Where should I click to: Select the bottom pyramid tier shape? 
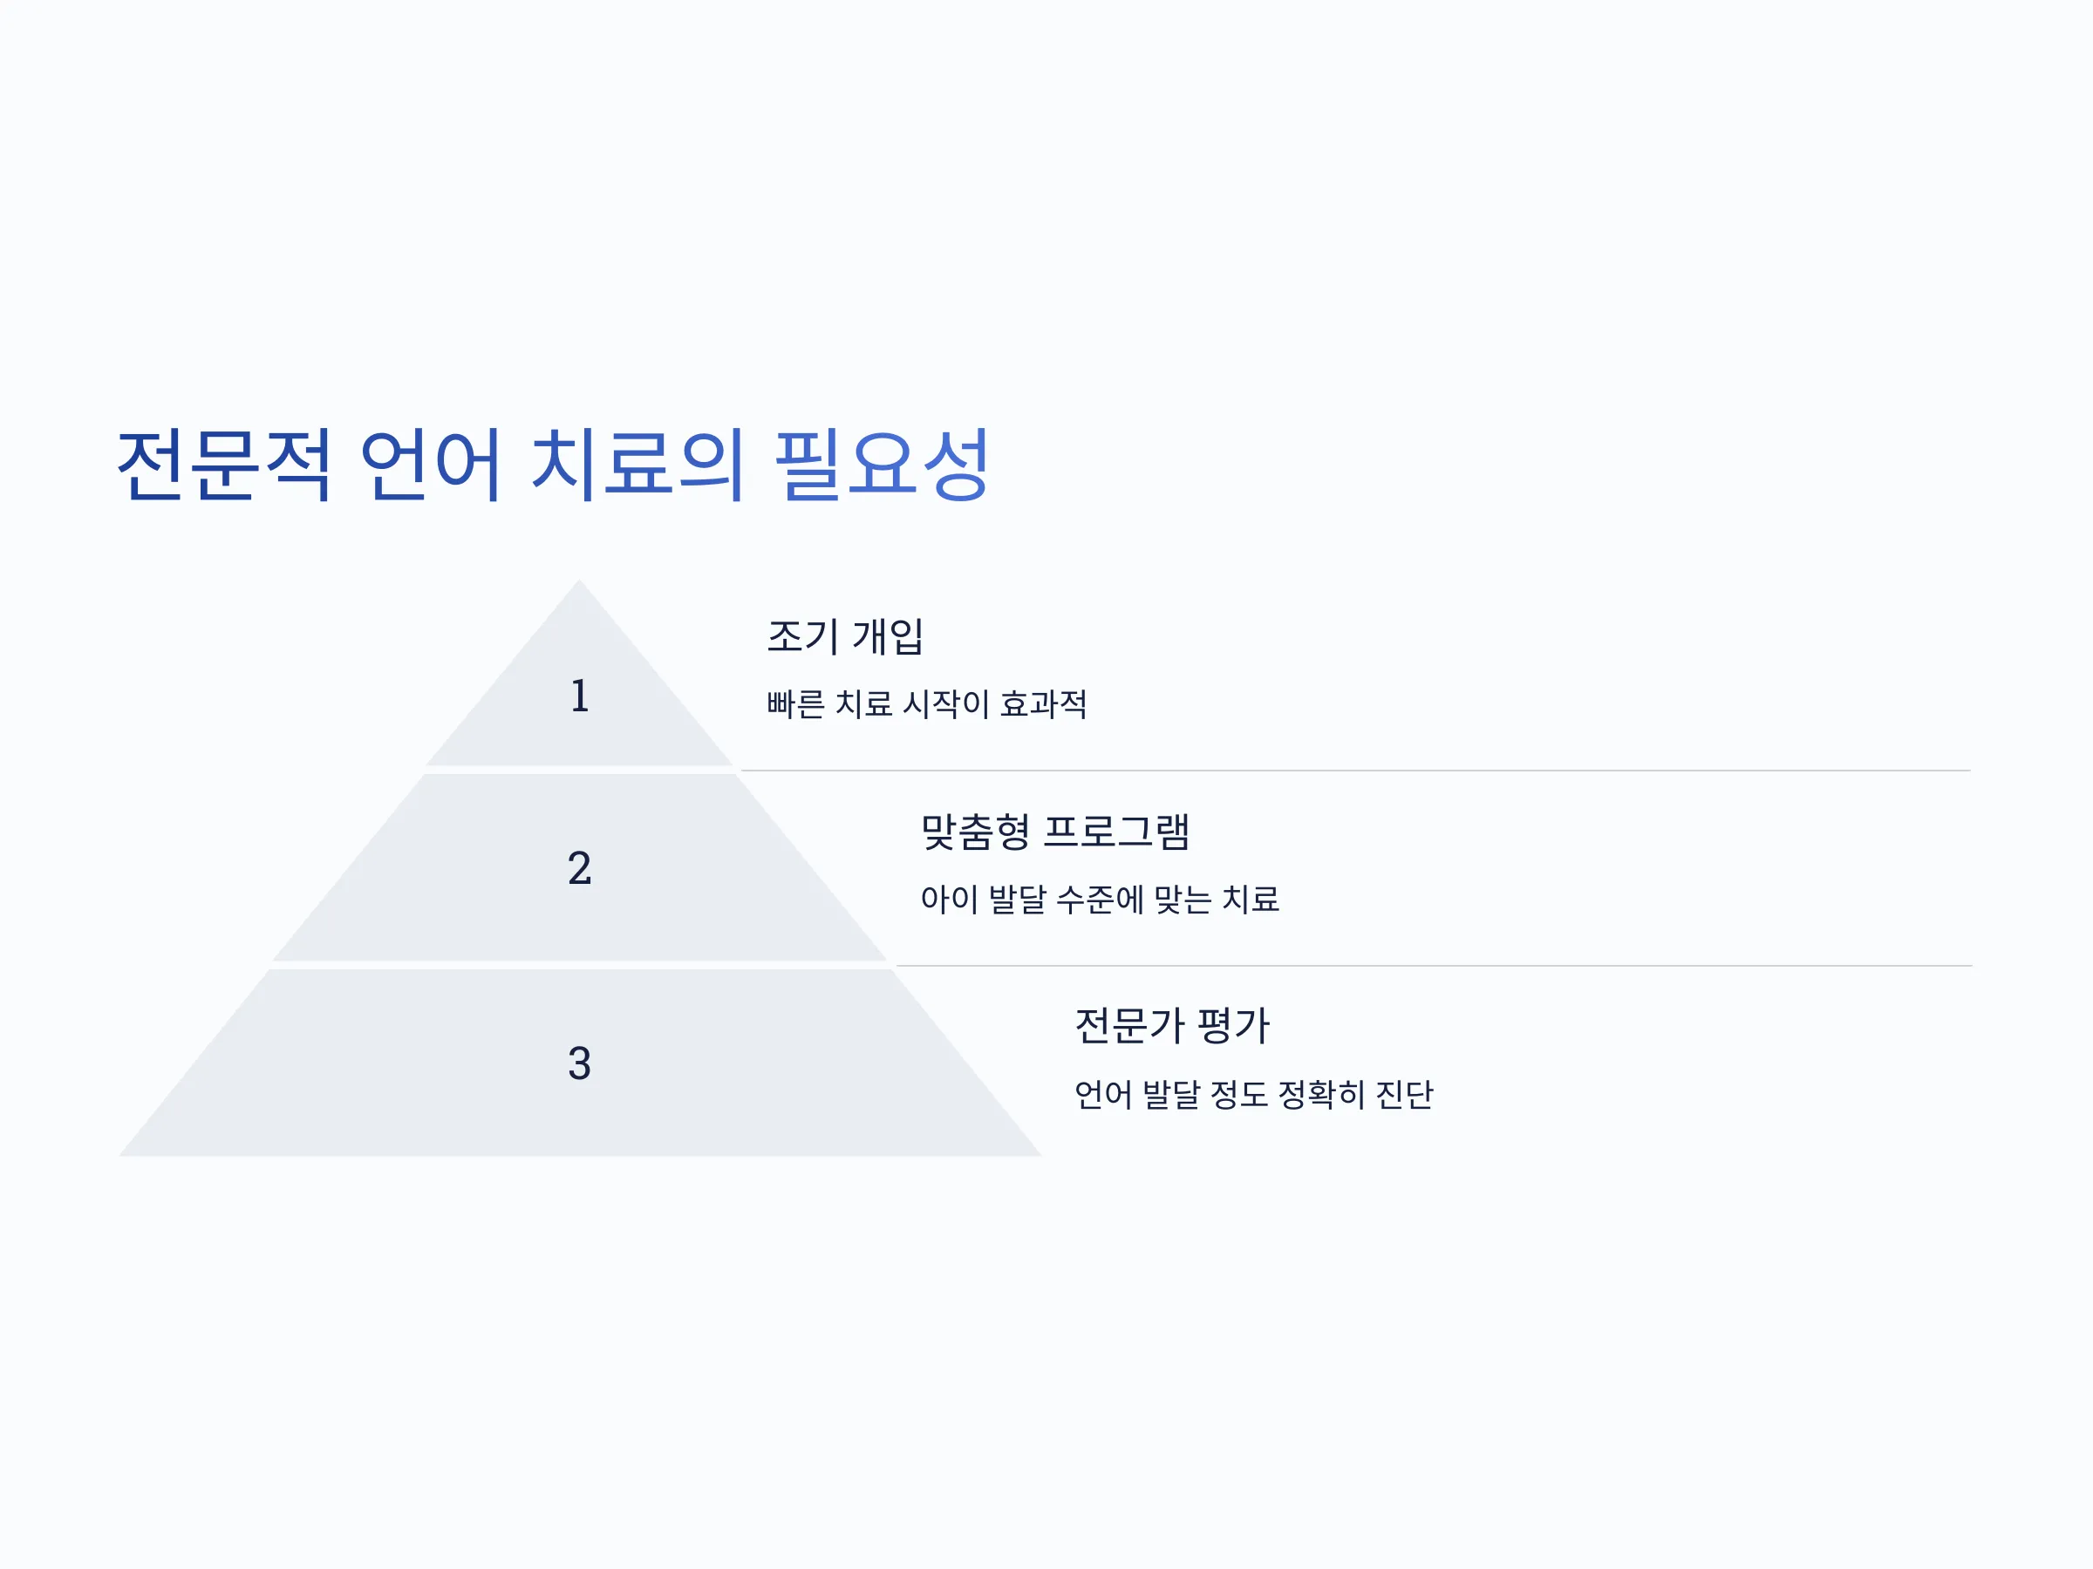(x=579, y=1063)
